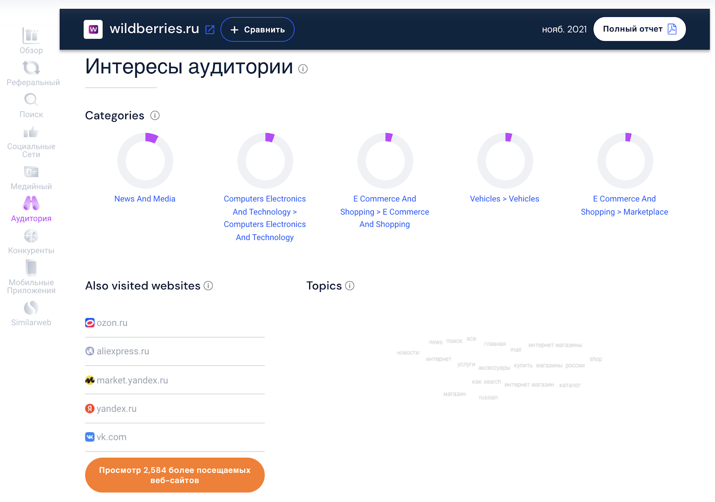Click the topic word 'аксессуары'
Screen dimensions: 715x502
[x=494, y=368]
